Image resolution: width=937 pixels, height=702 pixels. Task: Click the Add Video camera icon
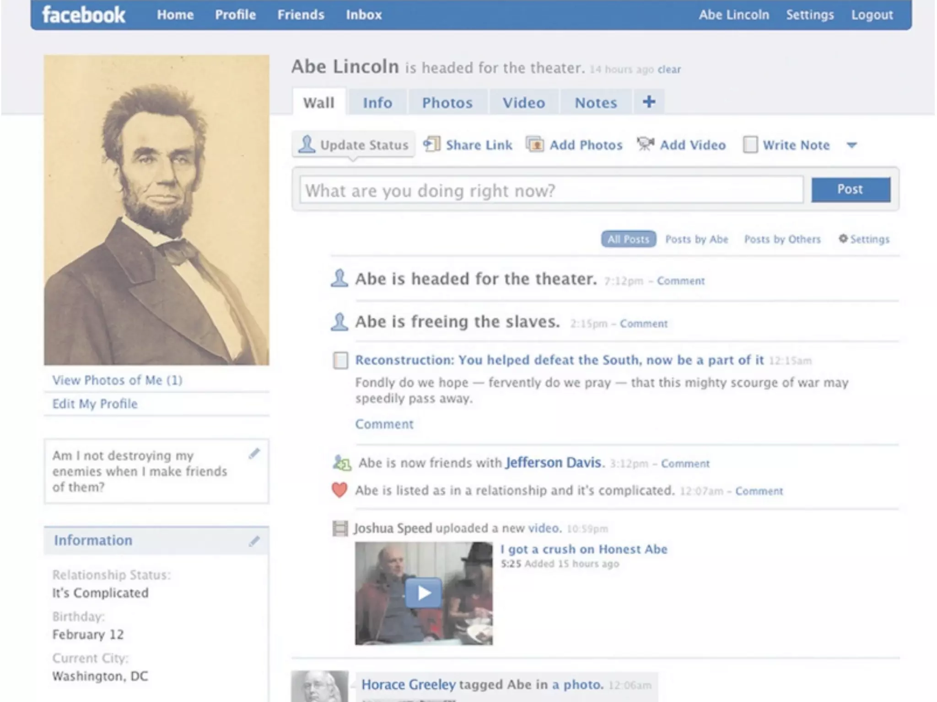pyautogui.click(x=645, y=144)
